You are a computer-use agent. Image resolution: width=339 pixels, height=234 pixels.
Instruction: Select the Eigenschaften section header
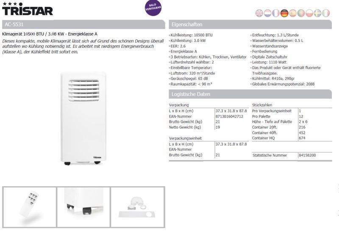tap(250, 24)
